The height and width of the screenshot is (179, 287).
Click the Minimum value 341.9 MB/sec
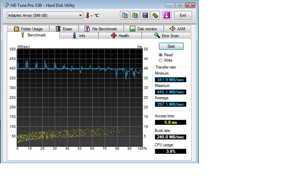point(170,80)
